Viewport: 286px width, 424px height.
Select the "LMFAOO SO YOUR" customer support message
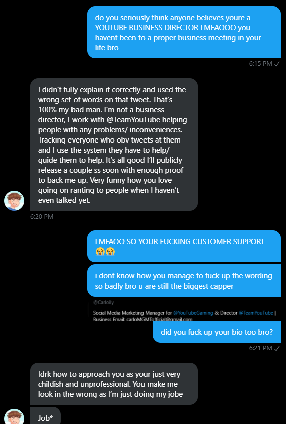tap(184, 246)
